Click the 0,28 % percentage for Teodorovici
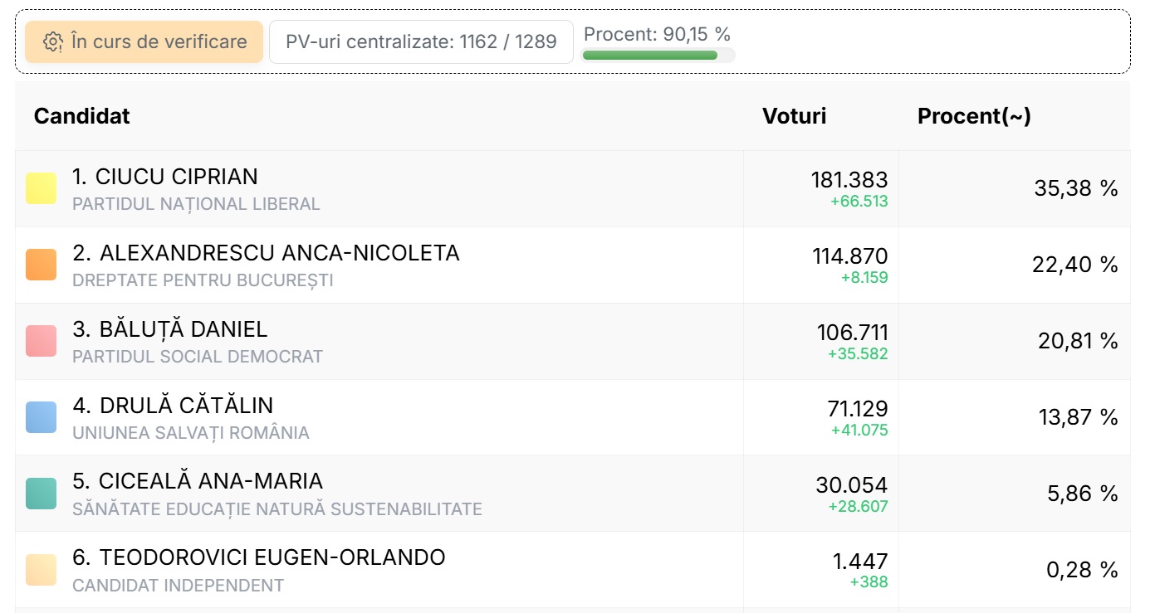 [1081, 570]
